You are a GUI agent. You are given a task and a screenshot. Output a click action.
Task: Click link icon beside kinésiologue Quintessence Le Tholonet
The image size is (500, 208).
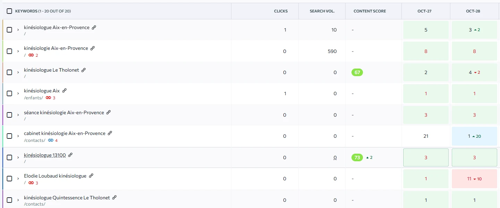click(x=115, y=198)
